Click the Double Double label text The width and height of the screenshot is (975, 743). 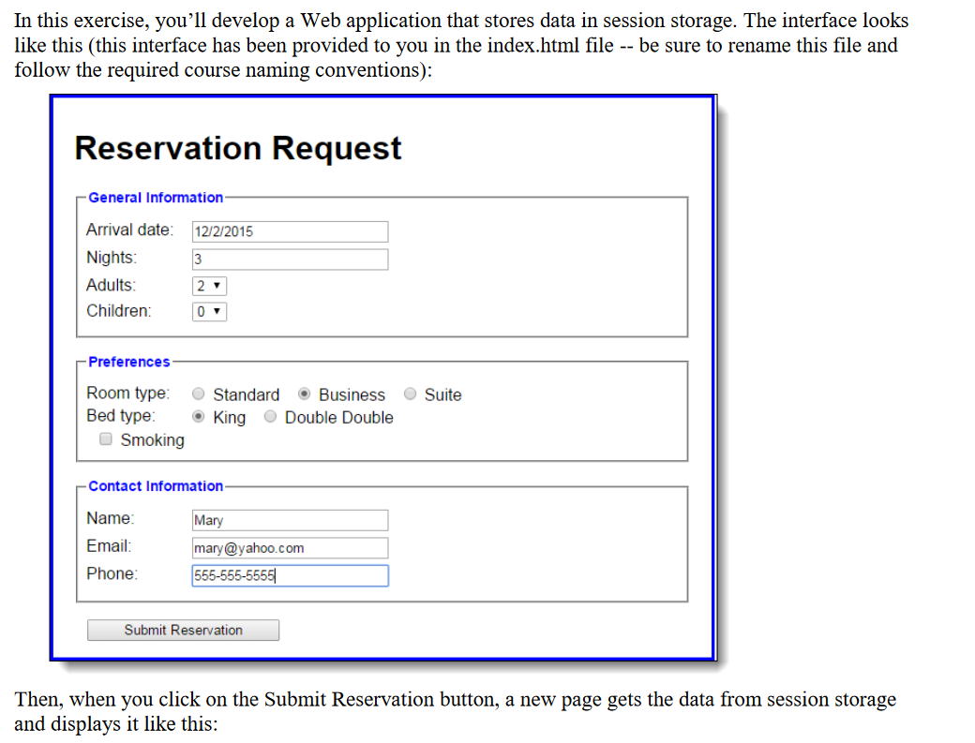point(338,418)
